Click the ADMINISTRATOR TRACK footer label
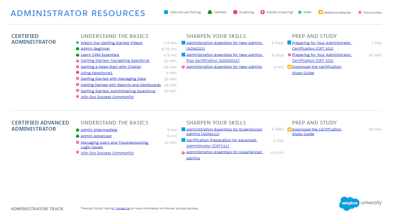397x216 pixels. tap(37, 209)
